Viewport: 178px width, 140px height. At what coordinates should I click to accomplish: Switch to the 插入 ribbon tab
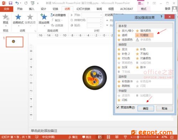tap(31, 9)
